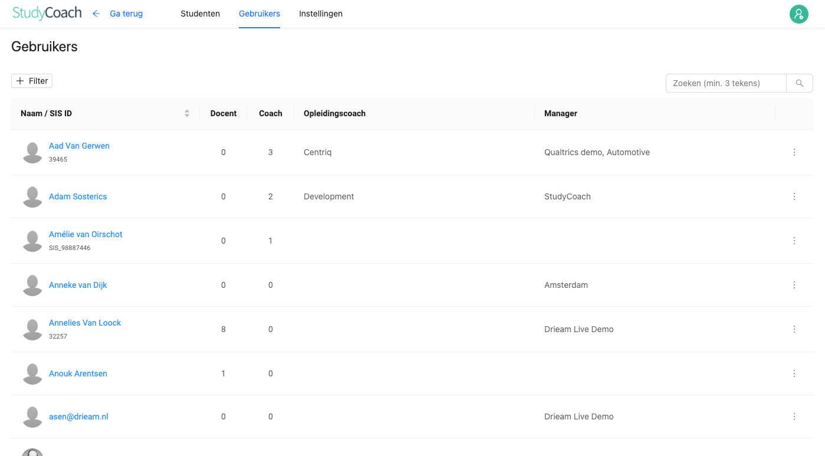Open Aad Van Gerwen's user page
825x456 pixels.
coord(79,146)
